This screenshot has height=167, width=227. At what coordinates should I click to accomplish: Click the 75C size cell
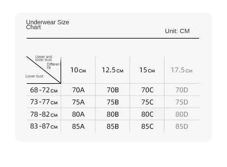pyautogui.click(x=147, y=102)
